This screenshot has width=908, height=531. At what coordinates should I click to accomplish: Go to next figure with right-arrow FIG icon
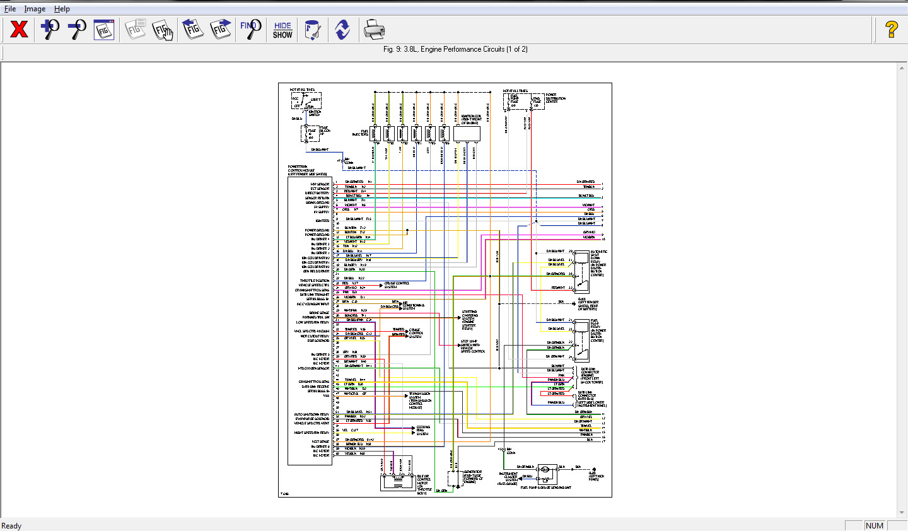(x=220, y=29)
